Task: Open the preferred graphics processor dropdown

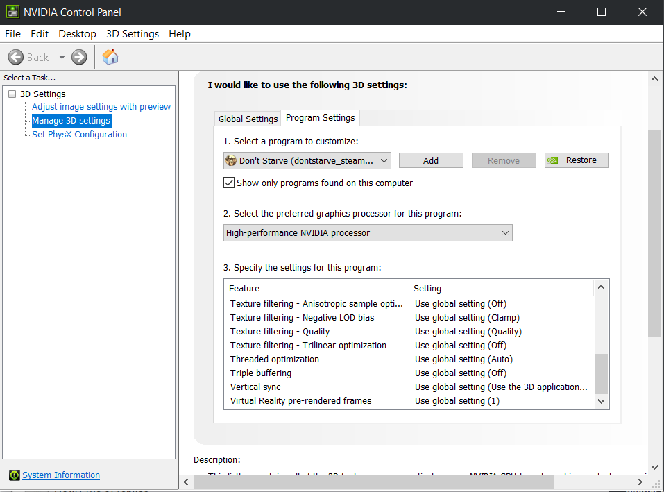Action: click(368, 233)
